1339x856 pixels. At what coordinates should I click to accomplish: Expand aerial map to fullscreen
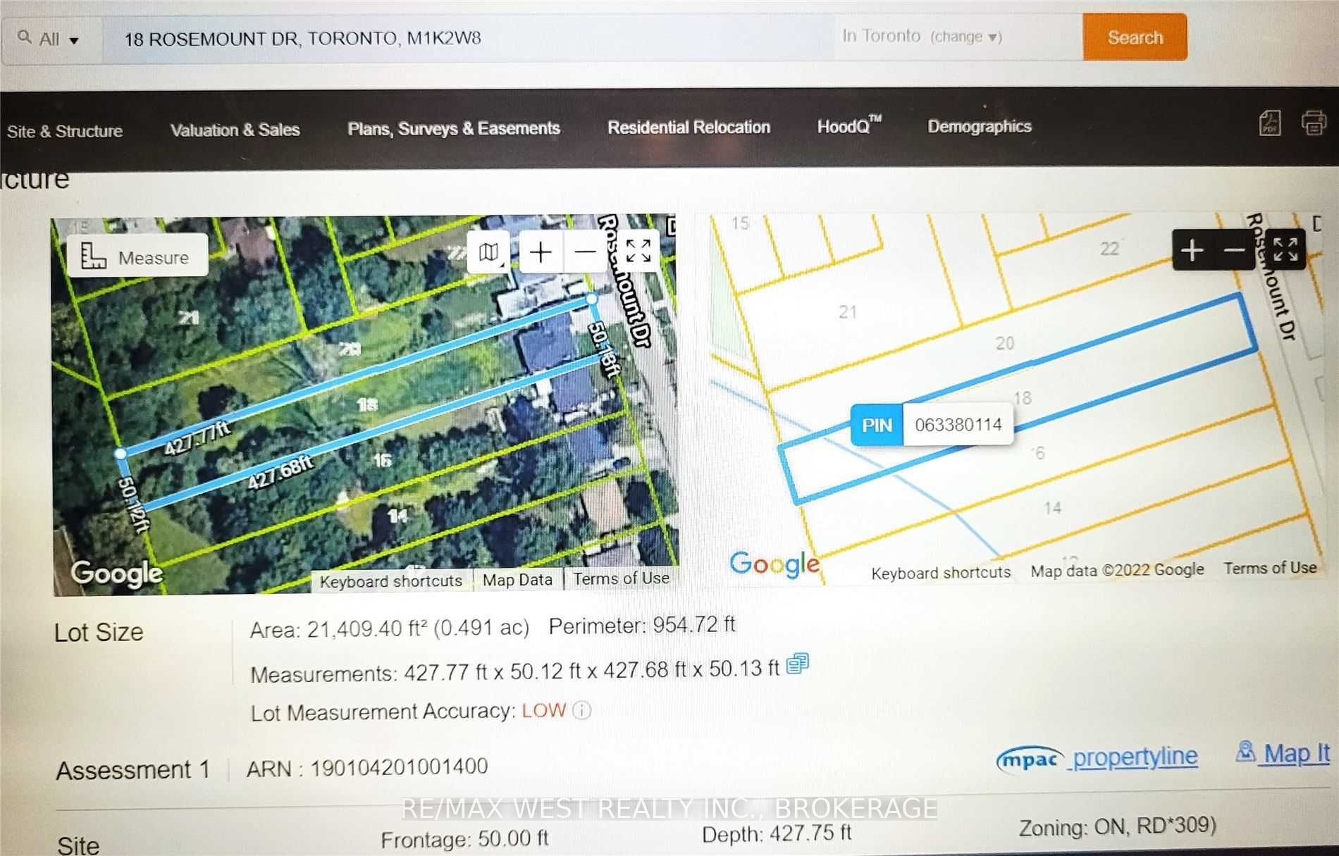638,251
